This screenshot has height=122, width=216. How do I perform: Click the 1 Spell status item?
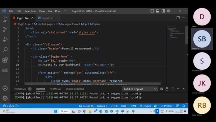tap(145, 106)
